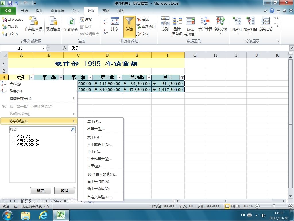Sort ascending with the A-Z ribbon icon
Viewport: 294px width, 221px height.
click(x=106, y=22)
